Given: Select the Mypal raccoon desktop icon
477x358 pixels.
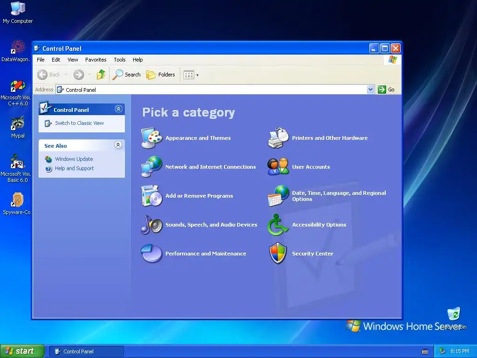Looking at the screenshot, I should tap(18, 128).
